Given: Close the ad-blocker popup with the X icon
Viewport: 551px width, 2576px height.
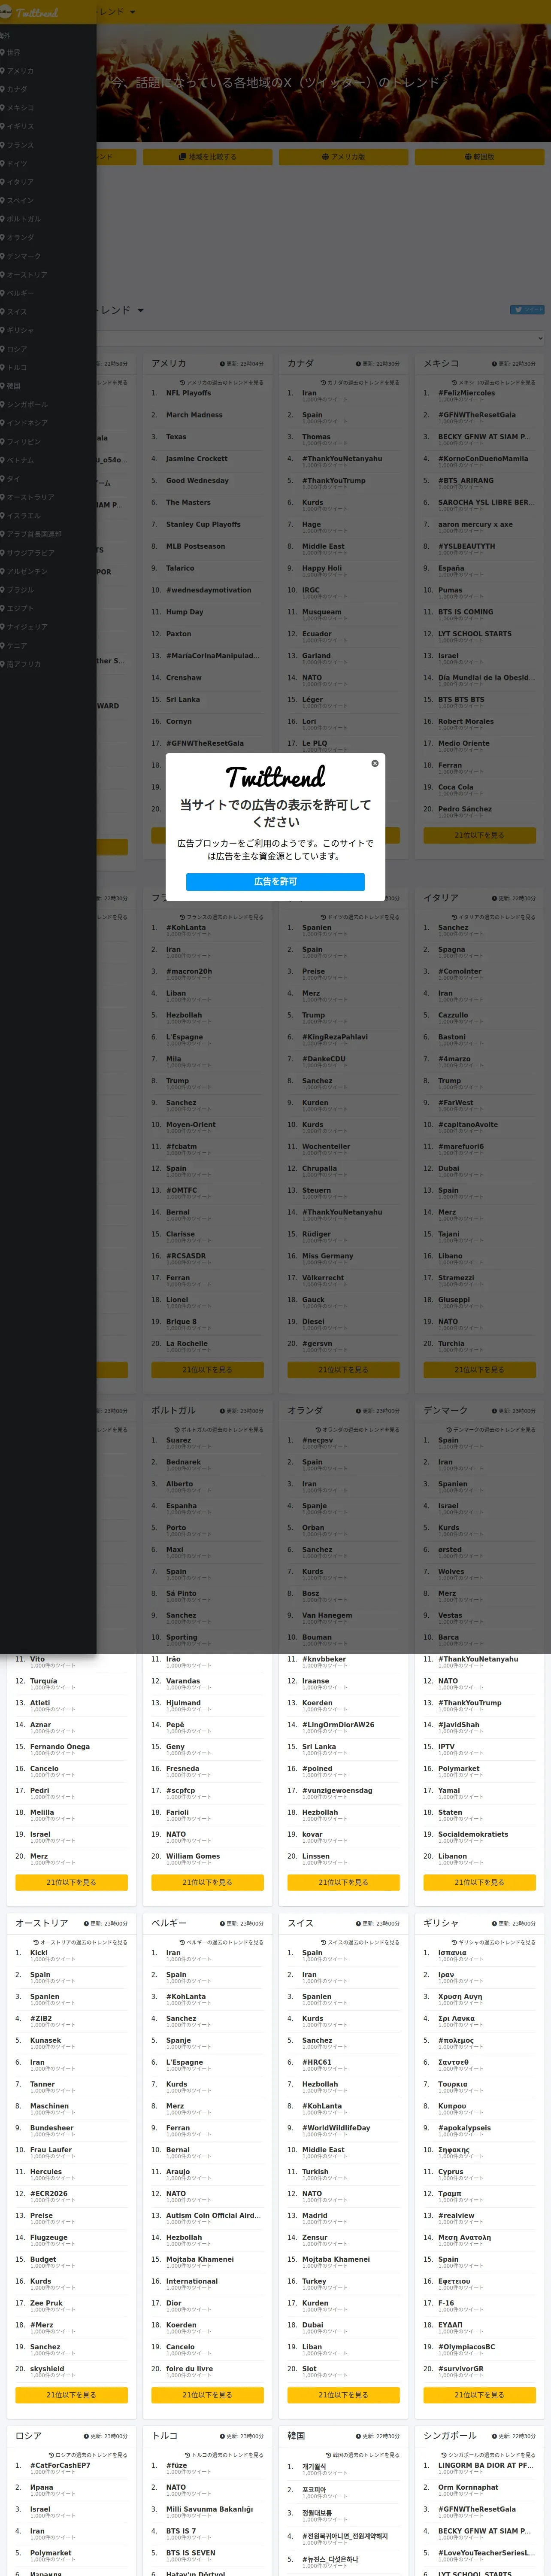Looking at the screenshot, I should point(375,763).
